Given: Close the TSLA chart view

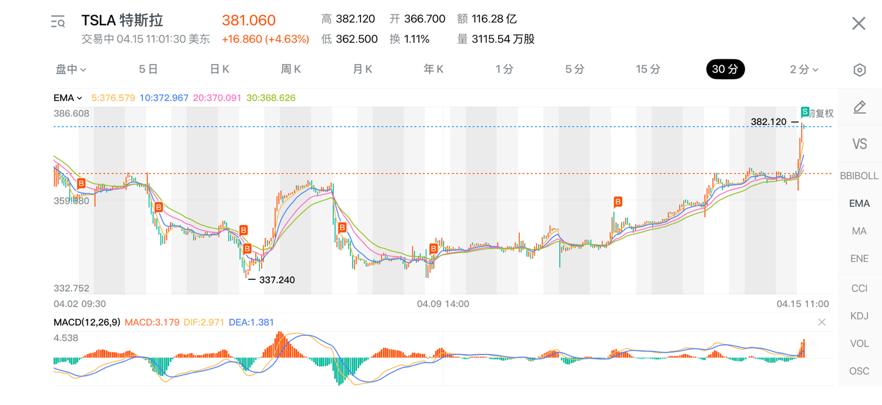Looking at the screenshot, I should pyautogui.click(x=858, y=23).
